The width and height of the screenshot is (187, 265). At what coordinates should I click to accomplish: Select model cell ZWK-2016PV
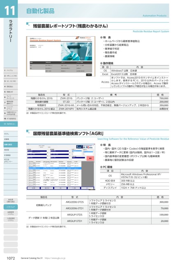point(66,109)
